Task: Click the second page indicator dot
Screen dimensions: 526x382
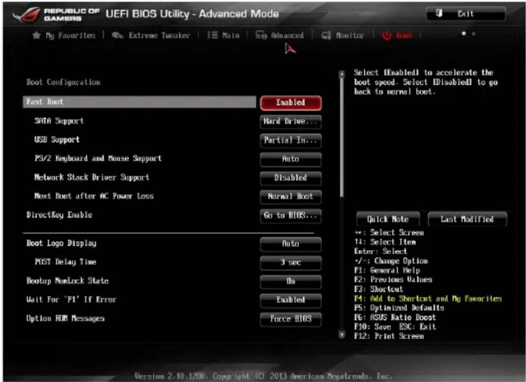Action: 474,34
